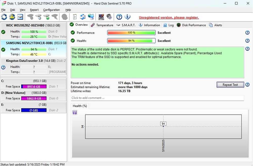
Task: Click the D: free space 1862.9 GB bar
Action: click(x=34, y=98)
